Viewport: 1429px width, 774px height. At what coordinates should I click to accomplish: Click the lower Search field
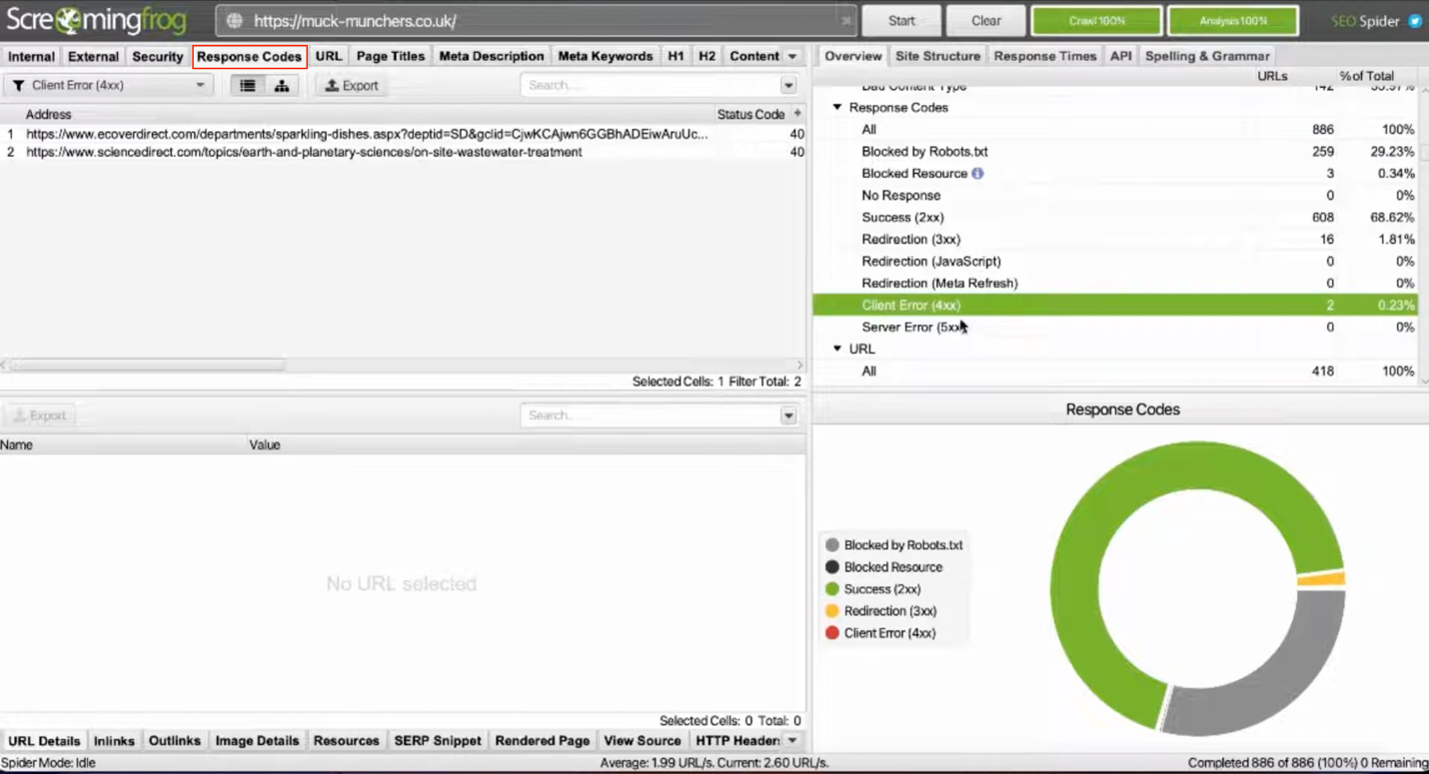pyautogui.click(x=651, y=415)
